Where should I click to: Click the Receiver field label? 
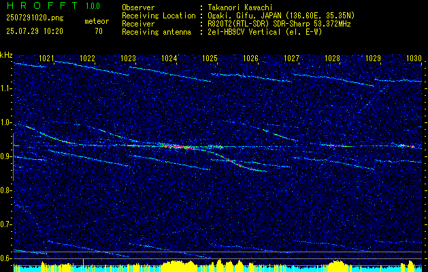(138, 24)
